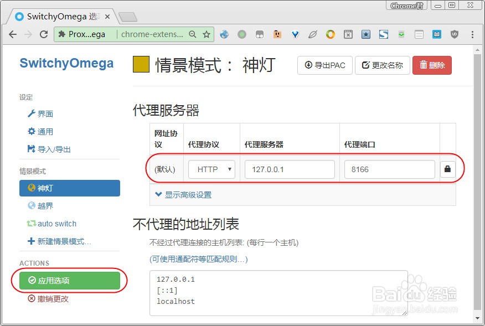
Task: Go back to the previous page
Action: click(13, 34)
